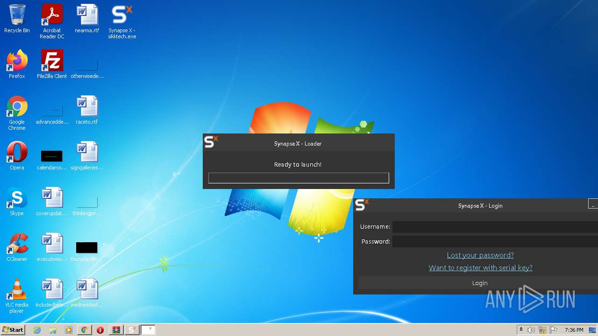
Task: Select the signgalleries... document
Action: coord(87,156)
